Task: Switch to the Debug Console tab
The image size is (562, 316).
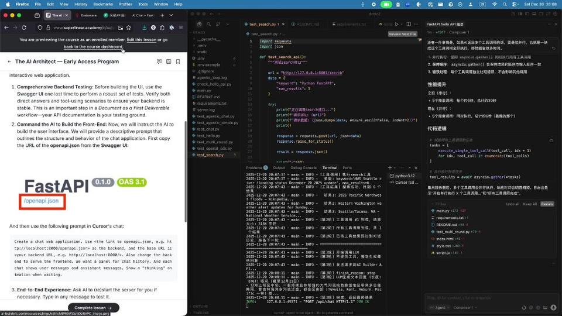Action: [x=303, y=168]
